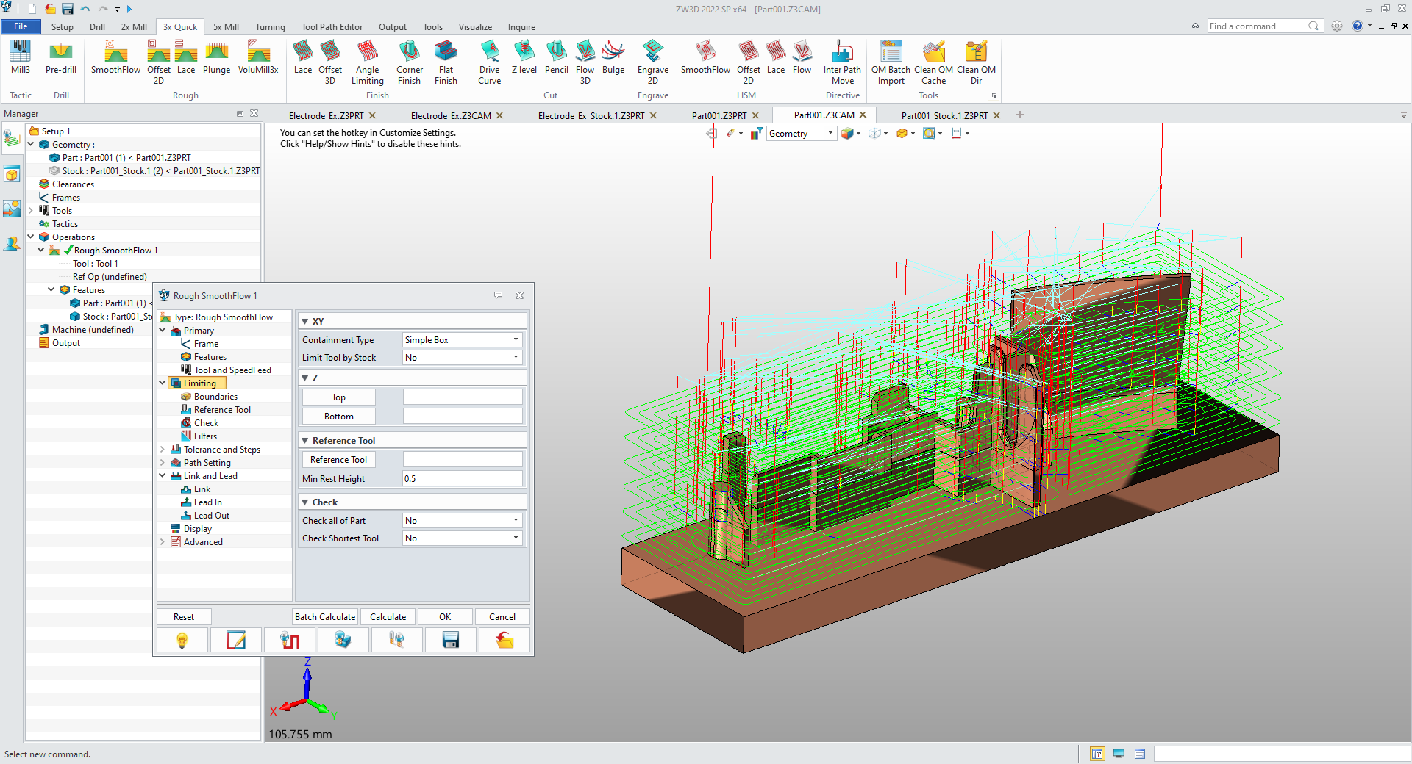Click the Clean QM Dir tool

977,62
